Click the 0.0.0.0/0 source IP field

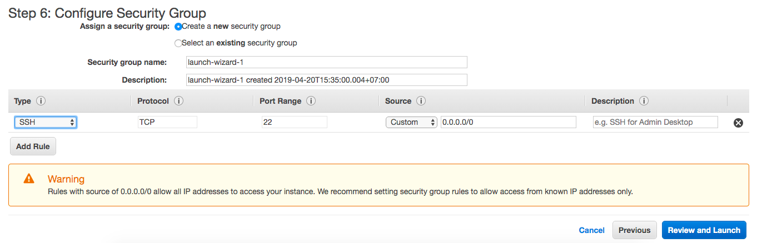click(508, 122)
